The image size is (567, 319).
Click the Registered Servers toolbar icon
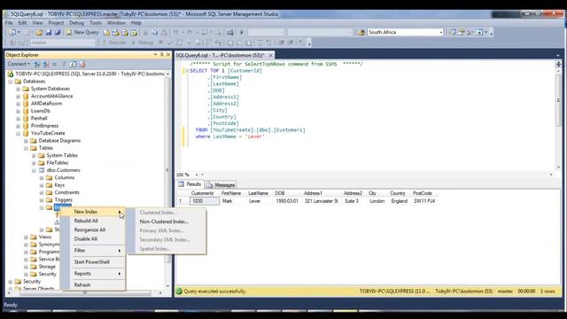coord(452,33)
